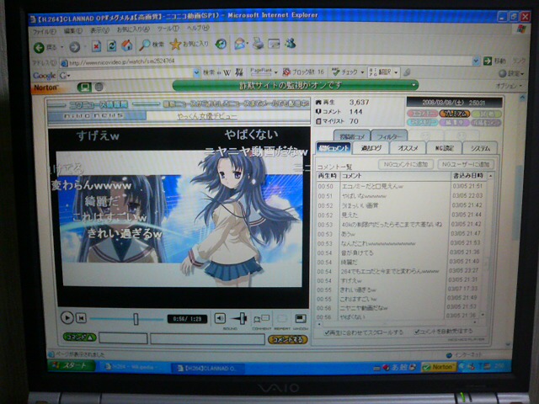Switch to the 過去ログ tab
Image resolution: width=539 pixels, height=404 pixels.
[x=371, y=148]
